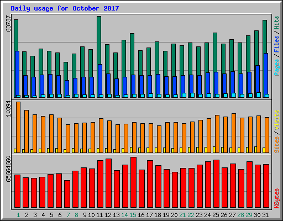283x221 pixels.
Task: Select the red KBytes bar for day 25
Action: (x=216, y=184)
